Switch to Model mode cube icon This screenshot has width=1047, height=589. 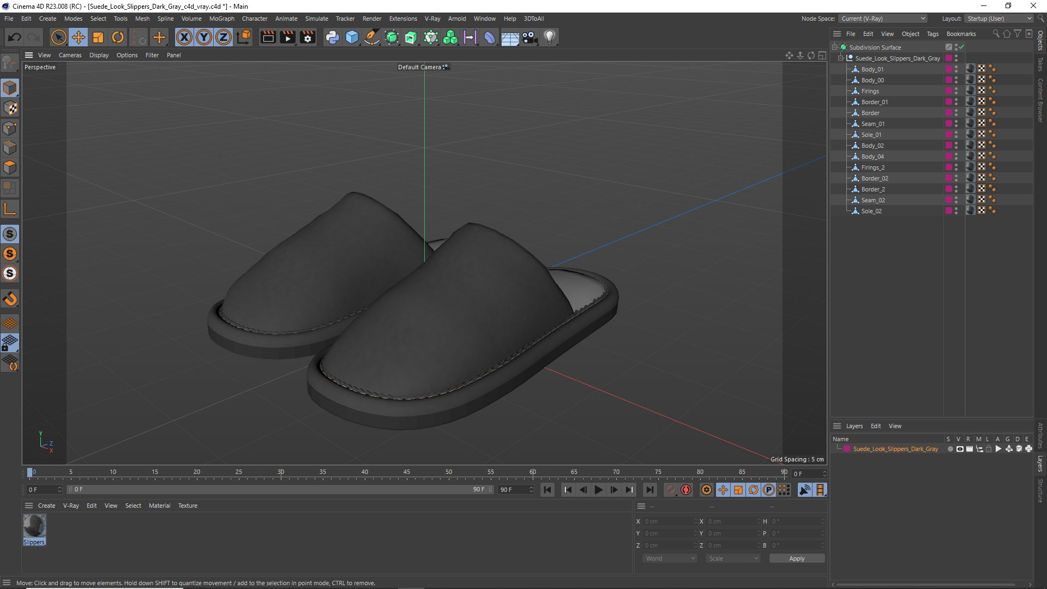click(10, 88)
